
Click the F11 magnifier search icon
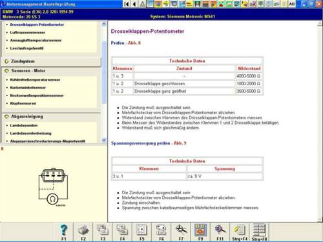coord(220,230)
